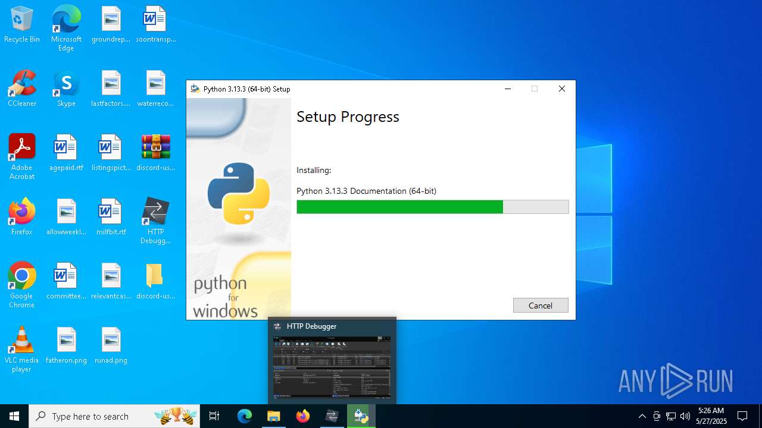Open the Action Center notifications icon
This screenshot has height=428, width=762.
[742, 416]
